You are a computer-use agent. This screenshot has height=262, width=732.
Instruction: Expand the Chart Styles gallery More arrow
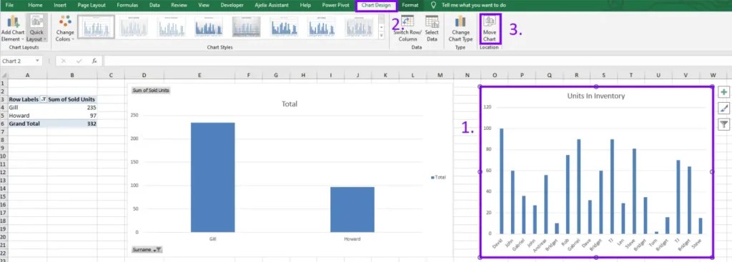pos(382,36)
